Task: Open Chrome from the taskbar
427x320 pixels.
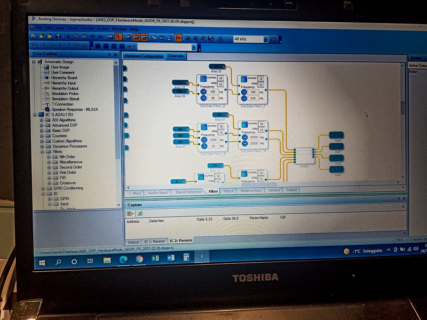Action: click(139, 259)
